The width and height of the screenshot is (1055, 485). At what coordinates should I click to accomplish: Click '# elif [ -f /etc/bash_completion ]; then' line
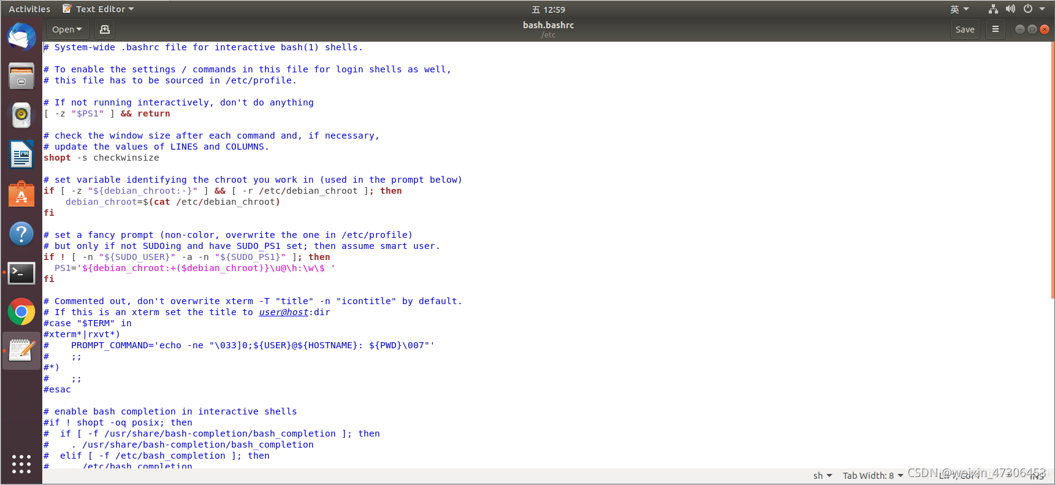tap(156, 456)
